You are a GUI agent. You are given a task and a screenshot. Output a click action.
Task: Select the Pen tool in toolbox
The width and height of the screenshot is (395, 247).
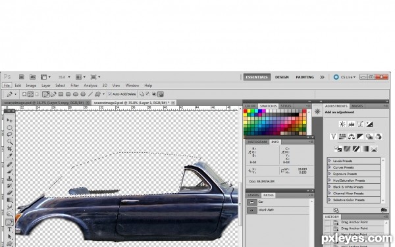[x=10, y=223]
